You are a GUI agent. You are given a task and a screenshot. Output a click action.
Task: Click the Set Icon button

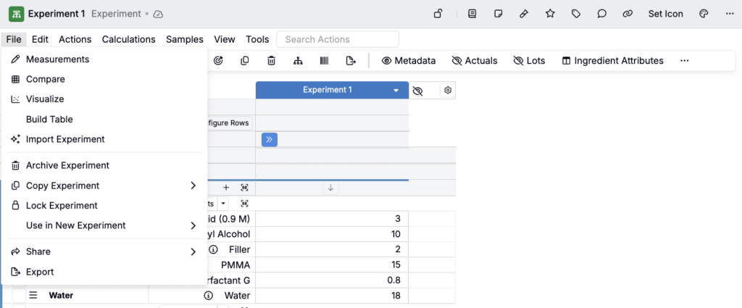tap(666, 14)
